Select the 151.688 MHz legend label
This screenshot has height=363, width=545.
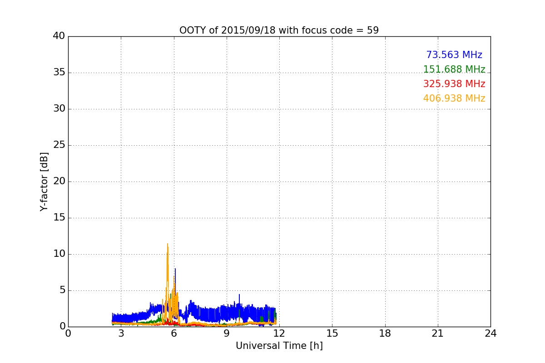[x=454, y=69]
